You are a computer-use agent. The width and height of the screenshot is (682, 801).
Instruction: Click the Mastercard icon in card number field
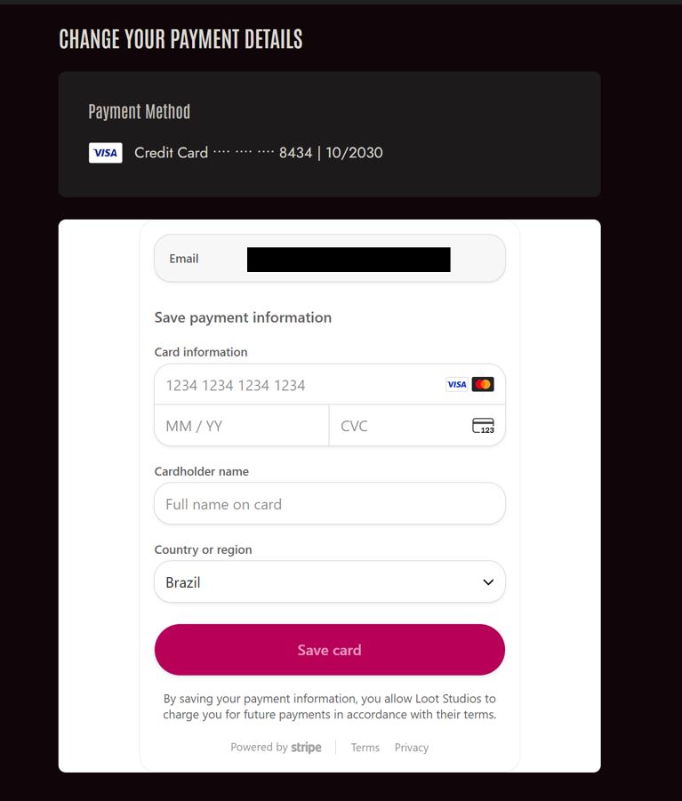[x=483, y=385]
